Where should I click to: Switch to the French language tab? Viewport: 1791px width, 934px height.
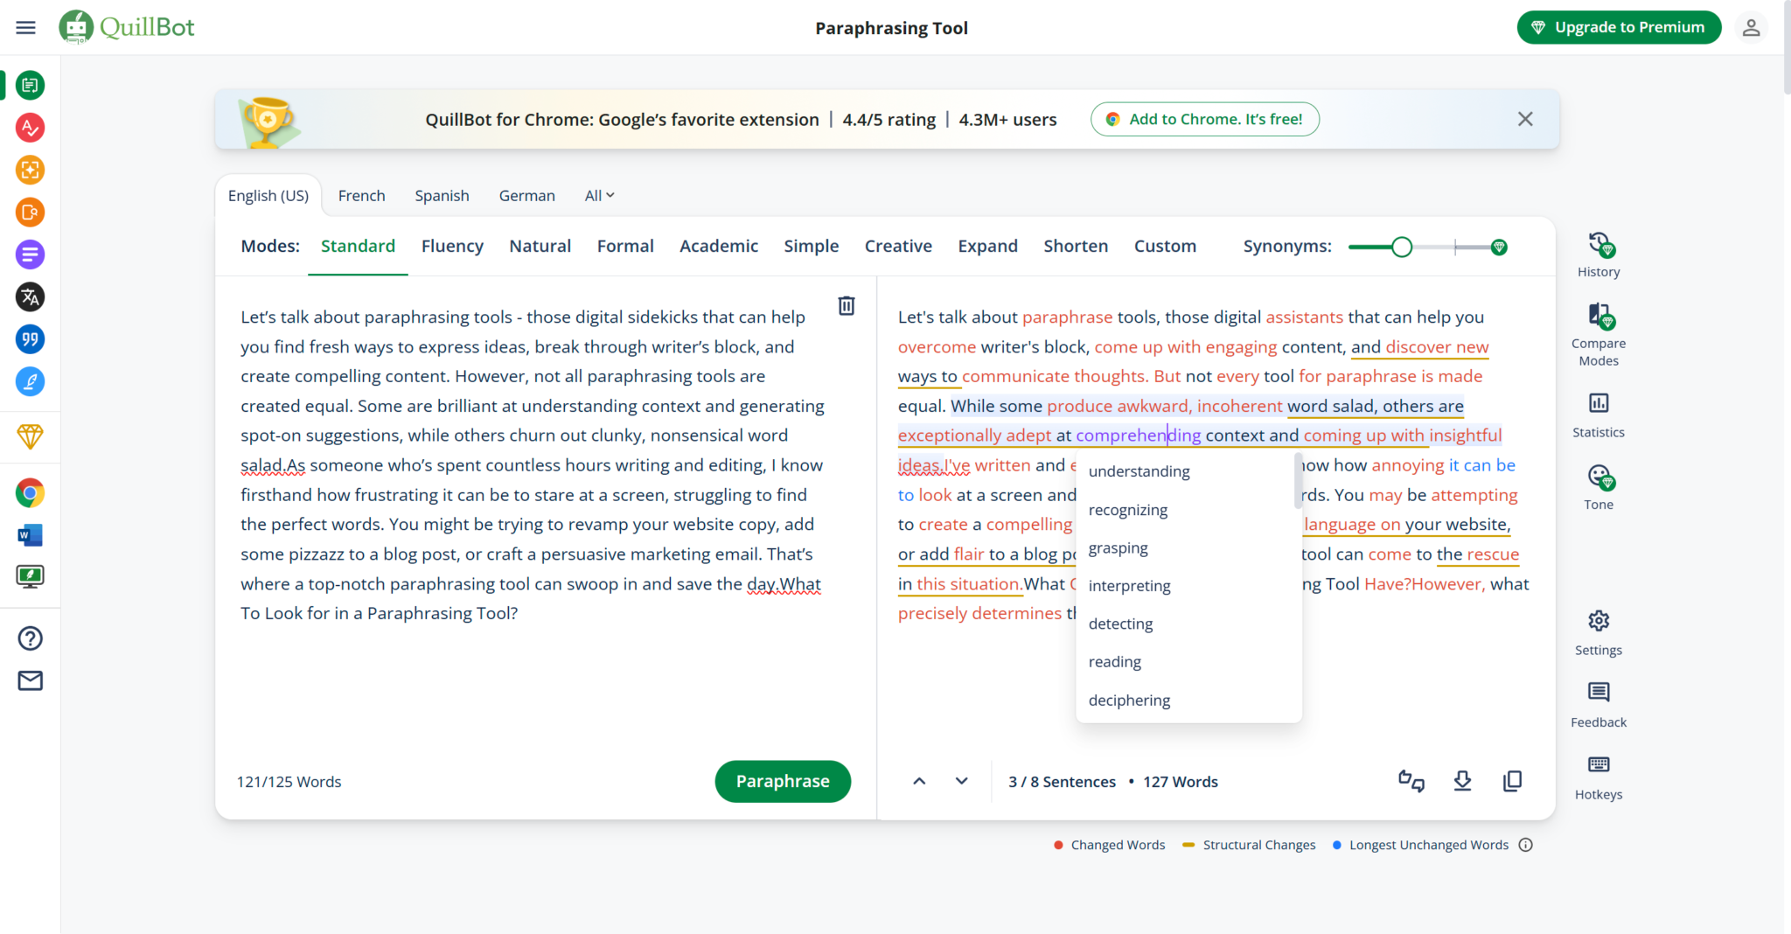[x=361, y=196]
